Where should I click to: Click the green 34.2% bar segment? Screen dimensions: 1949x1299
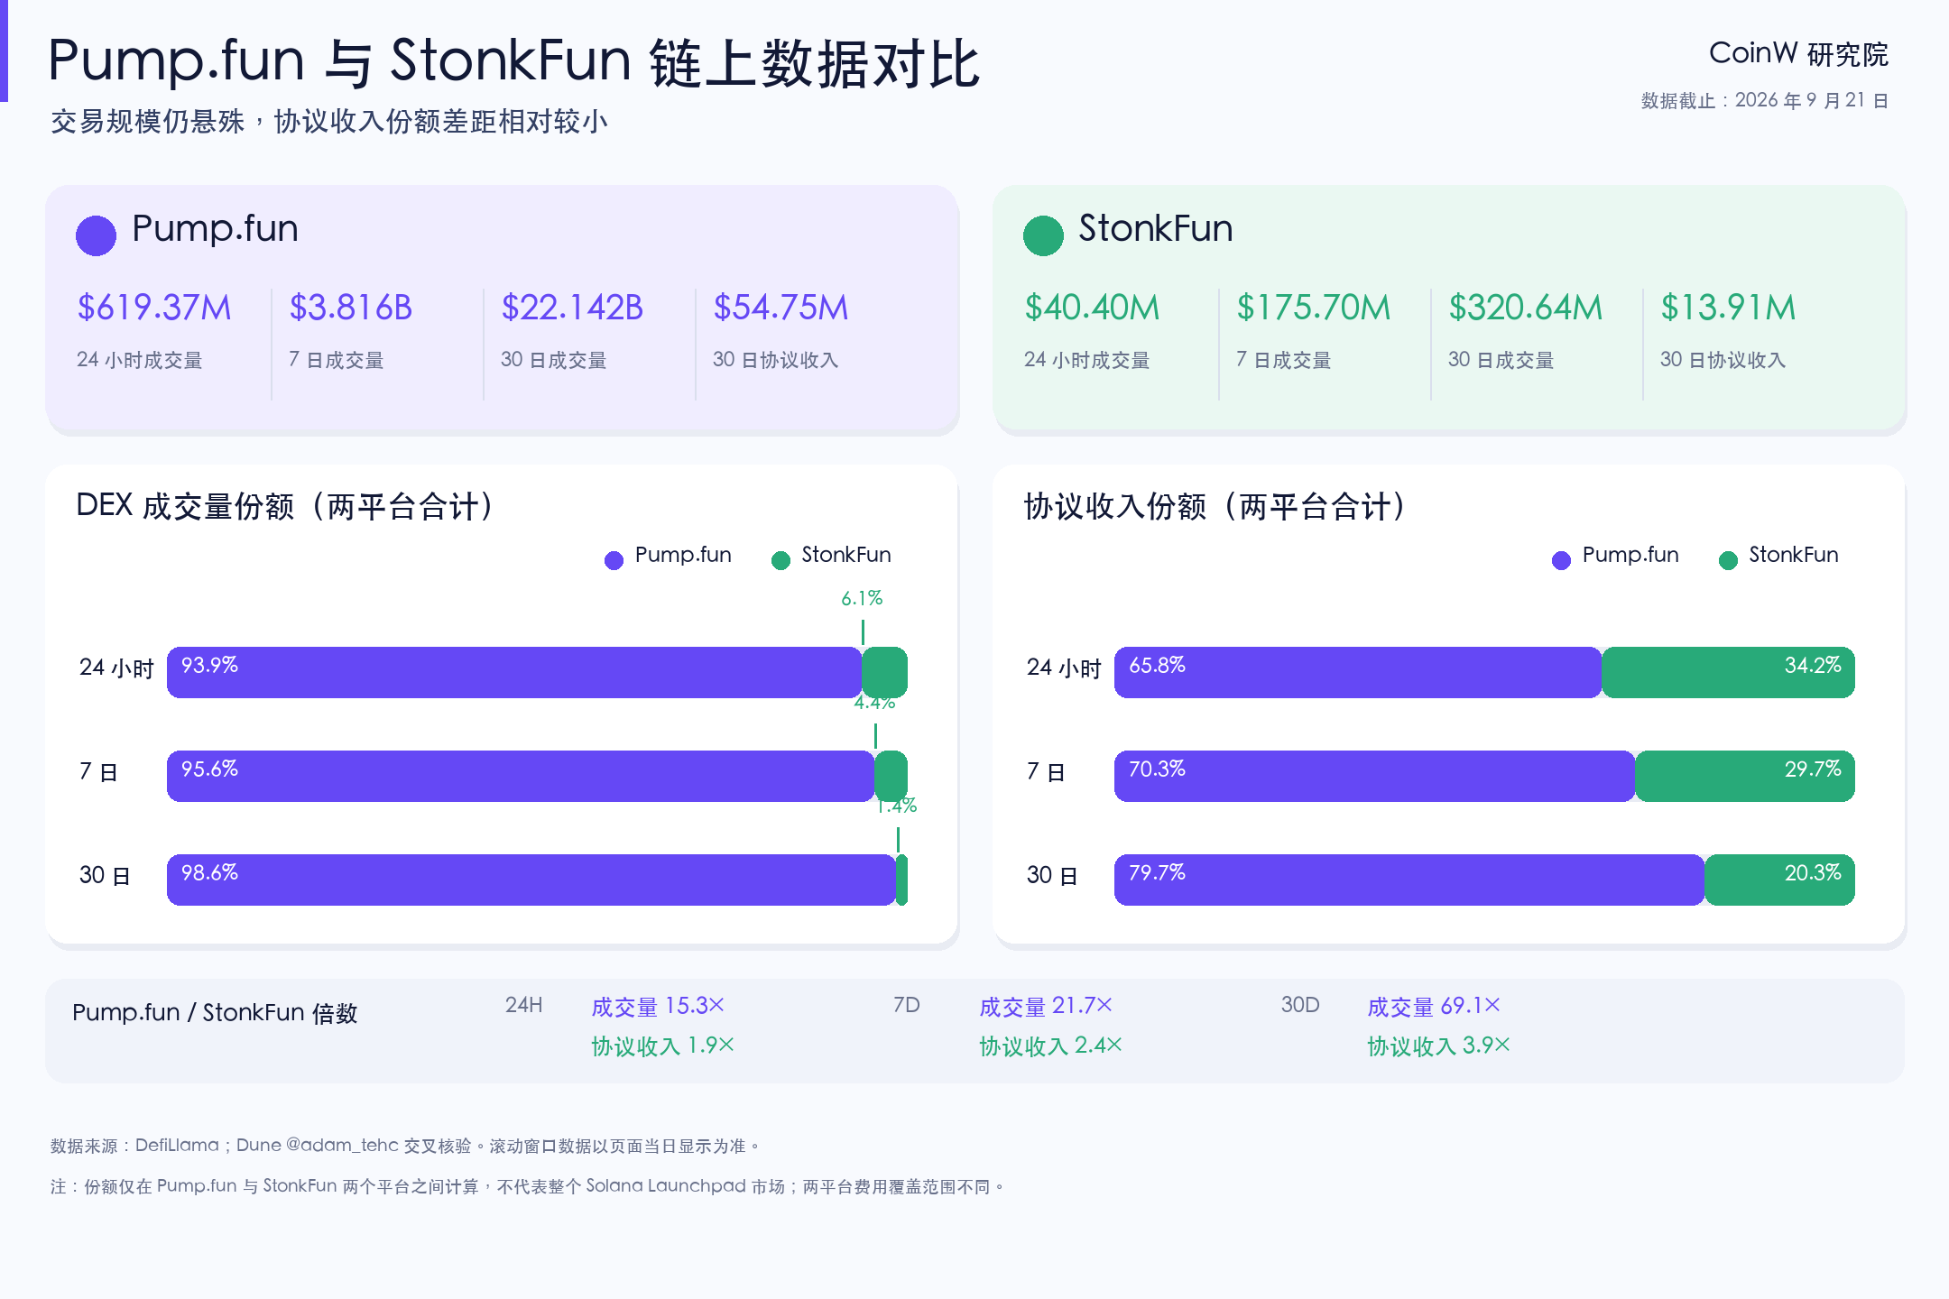click(x=1728, y=672)
